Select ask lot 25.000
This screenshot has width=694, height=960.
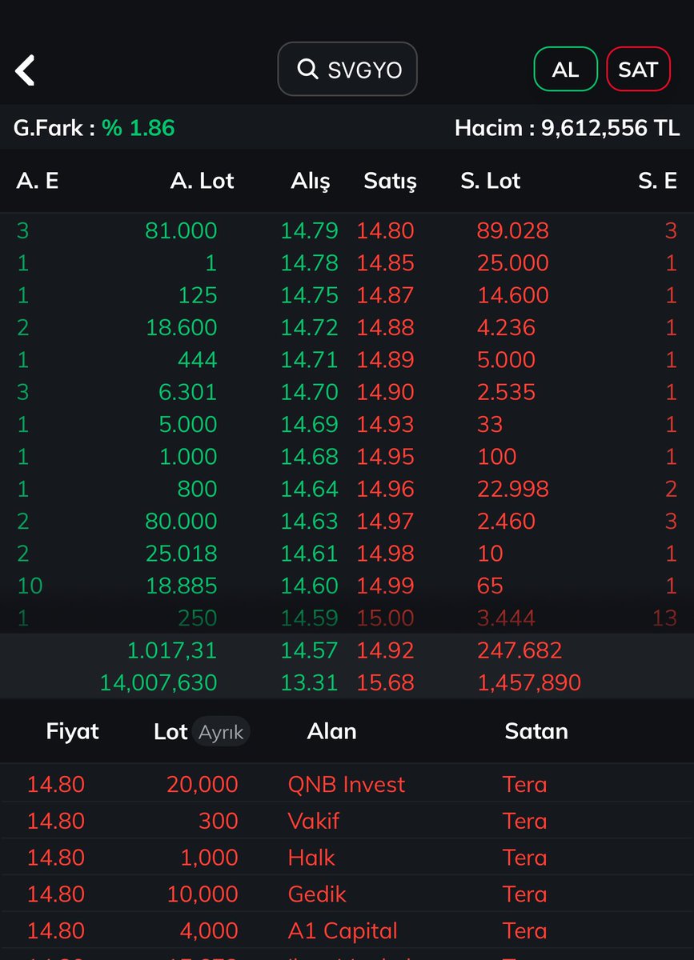(513, 263)
